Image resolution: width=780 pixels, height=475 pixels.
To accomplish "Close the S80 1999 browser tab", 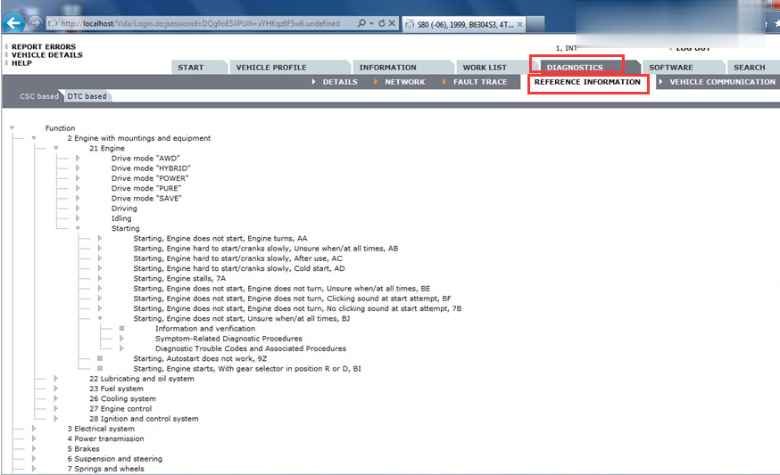I will (x=519, y=24).
